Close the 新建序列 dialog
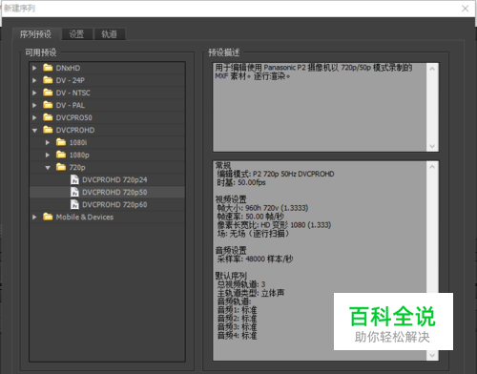This screenshot has height=374, width=477. coord(465,9)
